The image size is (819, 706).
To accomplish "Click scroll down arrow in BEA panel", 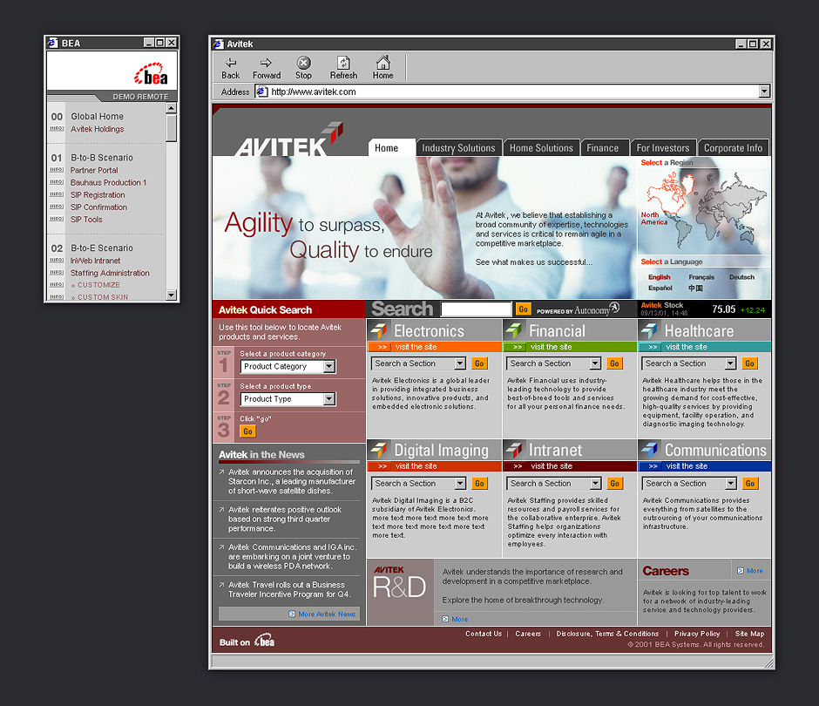I will [172, 295].
